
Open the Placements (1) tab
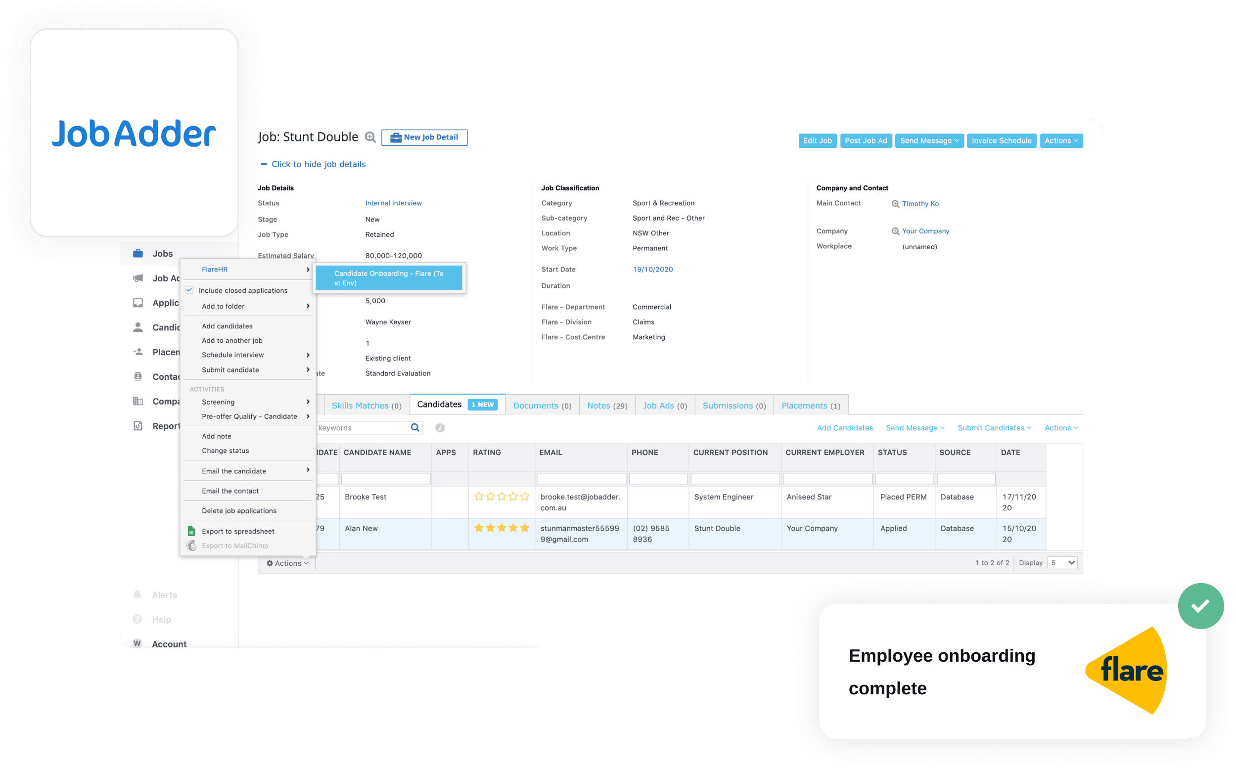[x=811, y=406]
